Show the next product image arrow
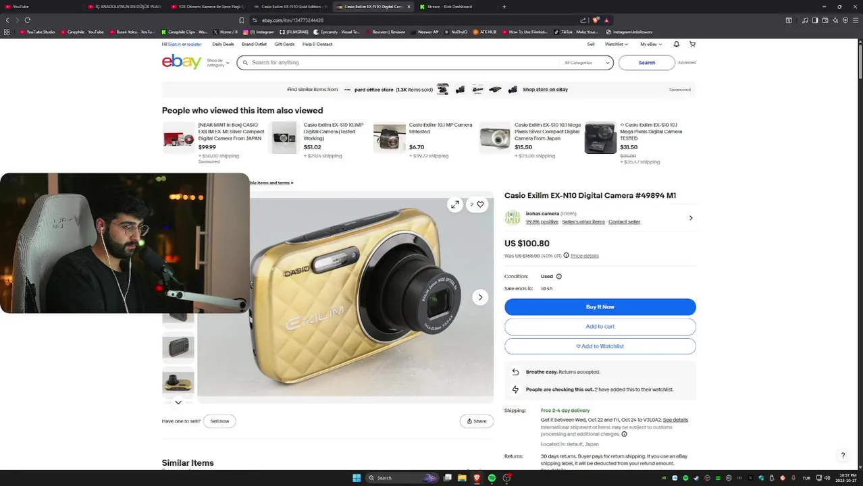This screenshot has width=863, height=486. (480, 297)
